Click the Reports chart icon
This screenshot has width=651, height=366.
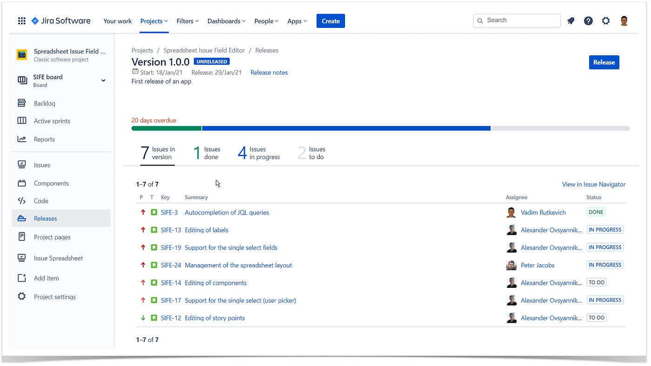click(x=22, y=139)
